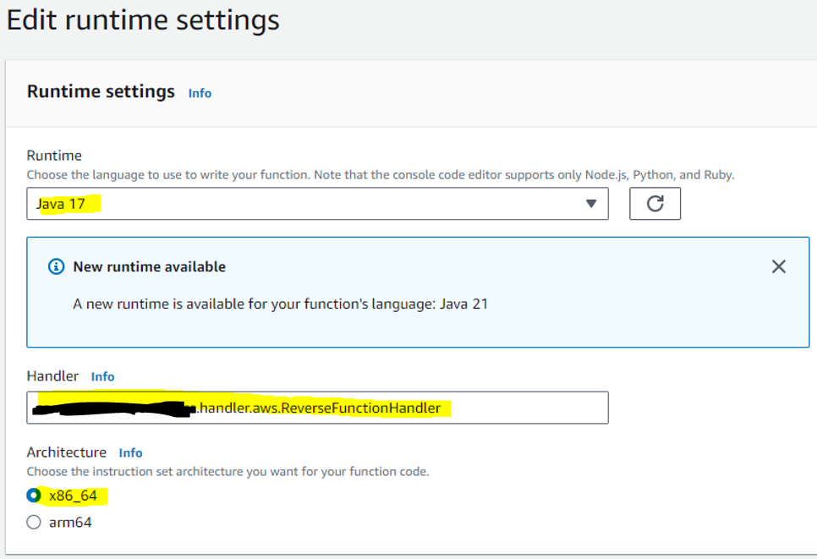This screenshot has width=817, height=559.
Task: Select the x86_64 architecture option
Action: click(x=32, y=498)
